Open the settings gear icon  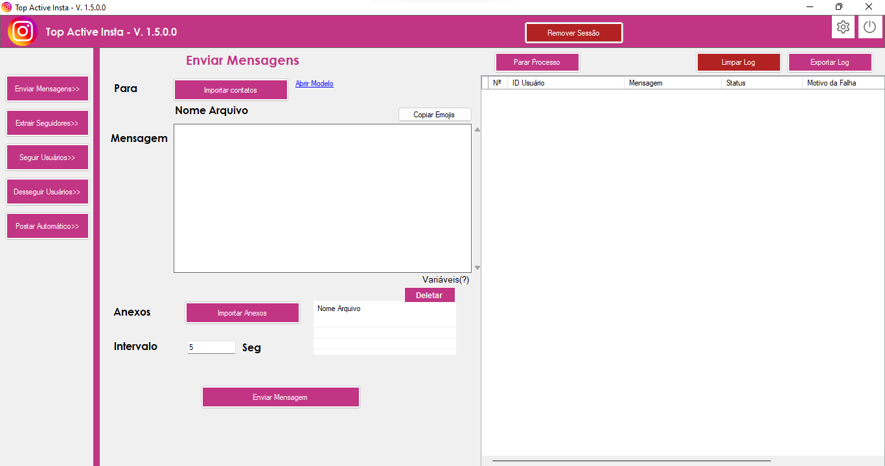click(843, 27)
